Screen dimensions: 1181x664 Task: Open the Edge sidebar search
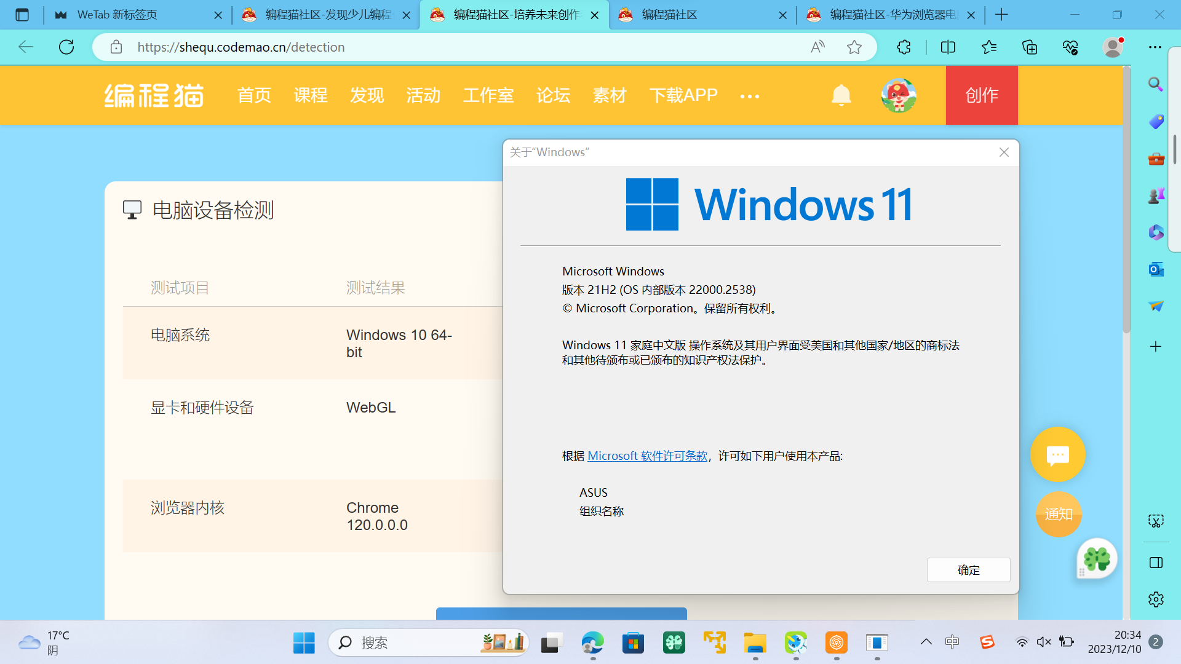(1156, 84)
